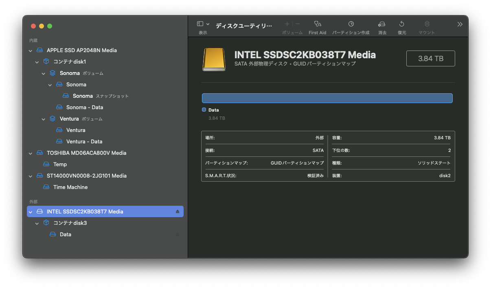Click the Temp volume icon
The width and height of the screenshot is (491, 288).
click(x=46, y=164)
